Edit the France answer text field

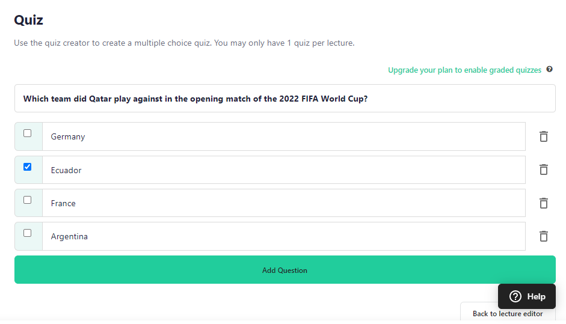click(x=284, y=203)
